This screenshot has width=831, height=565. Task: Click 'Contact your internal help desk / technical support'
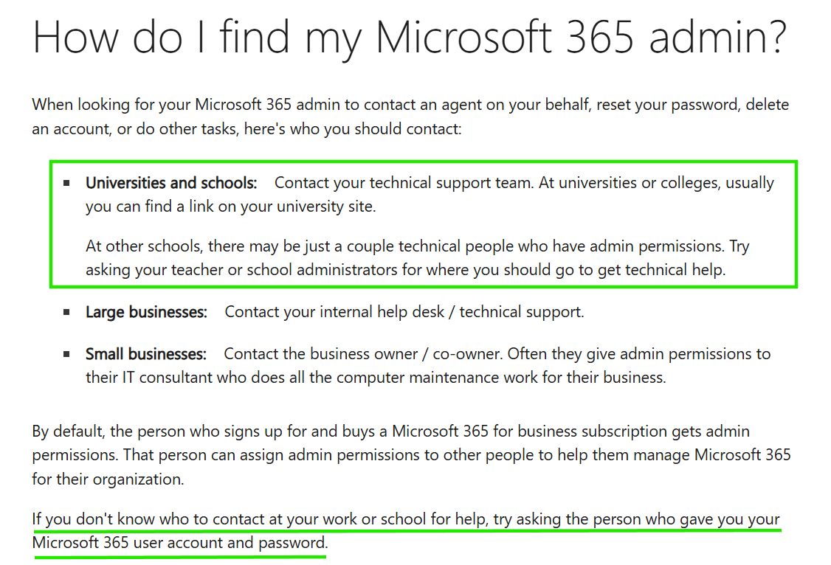point(404,312)
